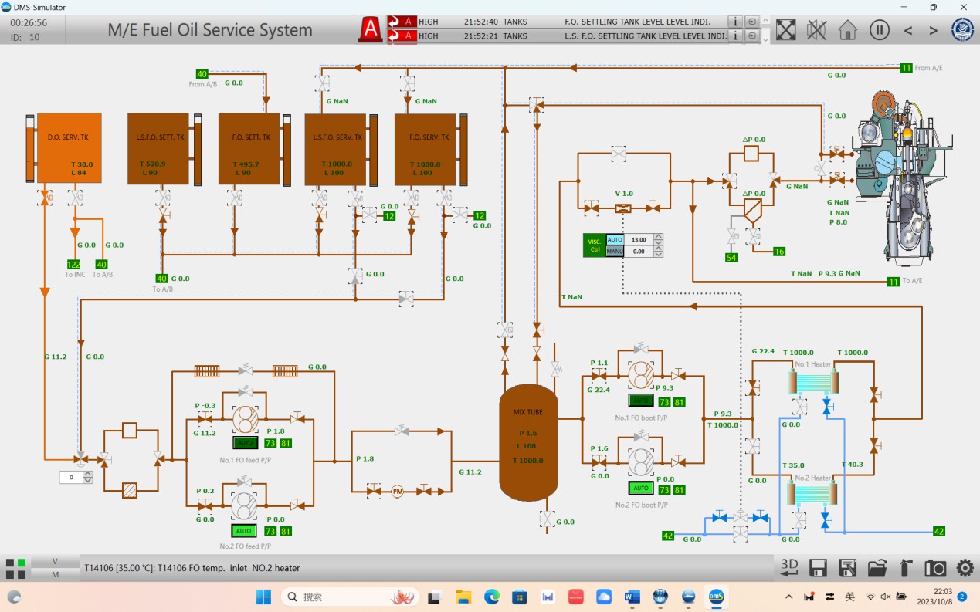Select MANU on viscosity controller
The width and height of the screenshot is (980, 612).
615,251
